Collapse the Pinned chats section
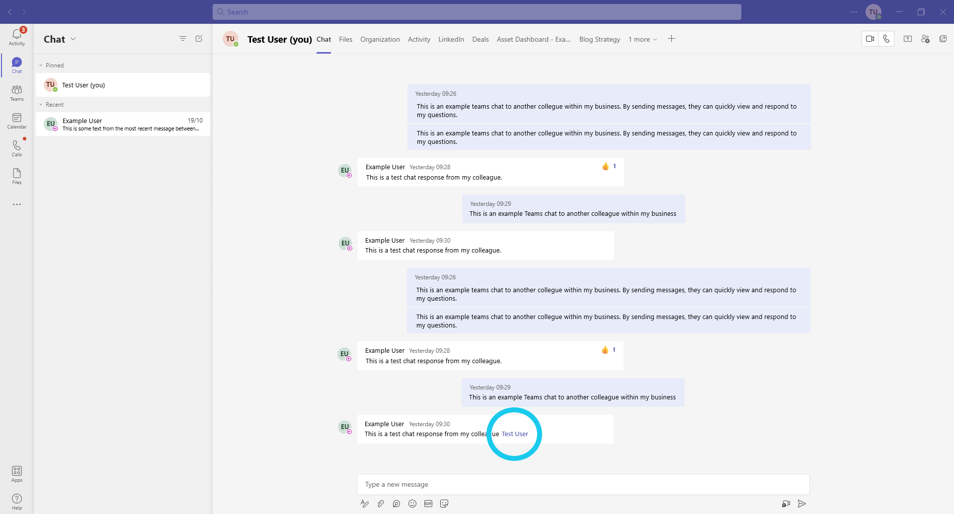 coord(41,65)
